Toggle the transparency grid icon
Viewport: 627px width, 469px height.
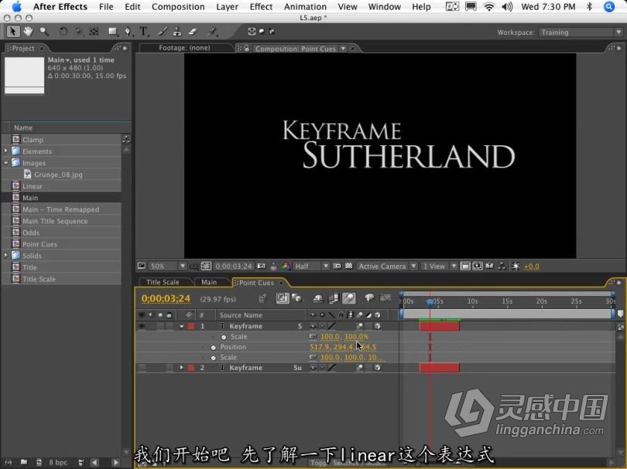coord(348,267)
